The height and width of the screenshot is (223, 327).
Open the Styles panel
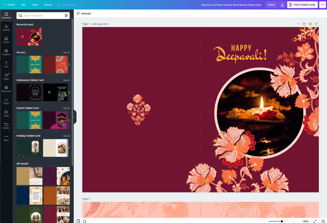[x=6, y=77]
